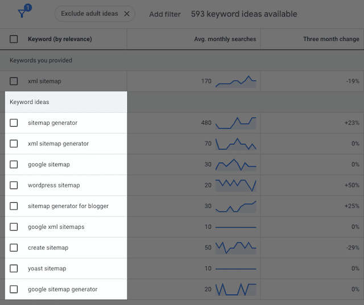Select the google xml sitemaps checkbox
Image resolution: width=364 pixels, height=305 pixels.
click(x=14, y=227)
